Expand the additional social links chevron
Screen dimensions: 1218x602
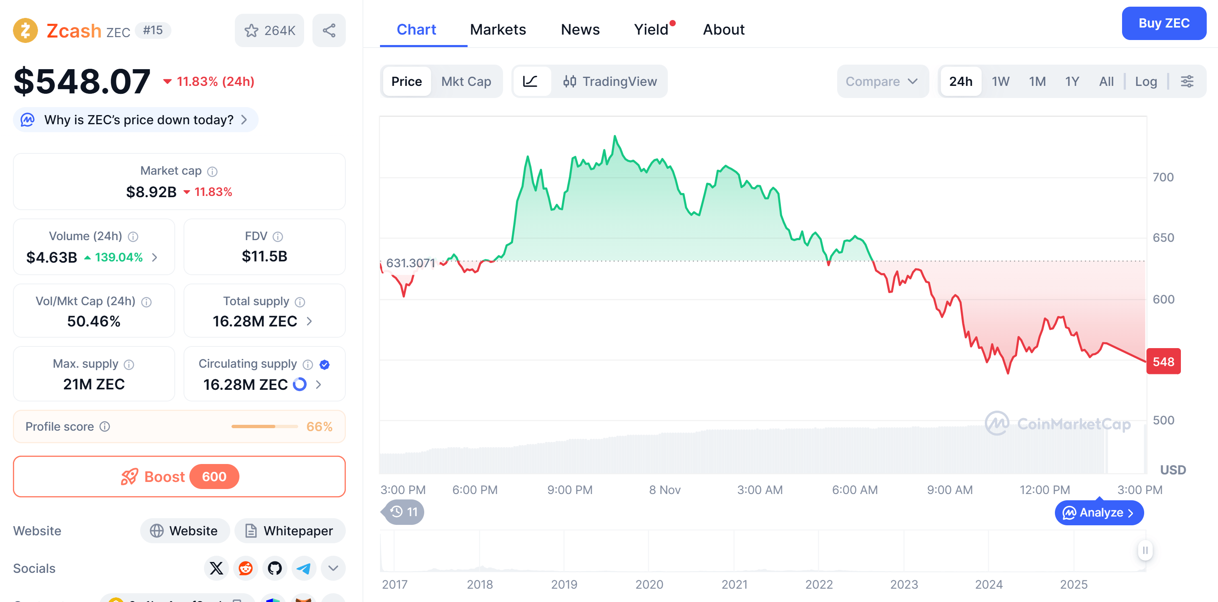tap(333, 568)
